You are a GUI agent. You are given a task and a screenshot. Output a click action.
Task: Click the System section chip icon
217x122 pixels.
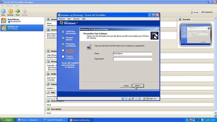click(48, 30)
